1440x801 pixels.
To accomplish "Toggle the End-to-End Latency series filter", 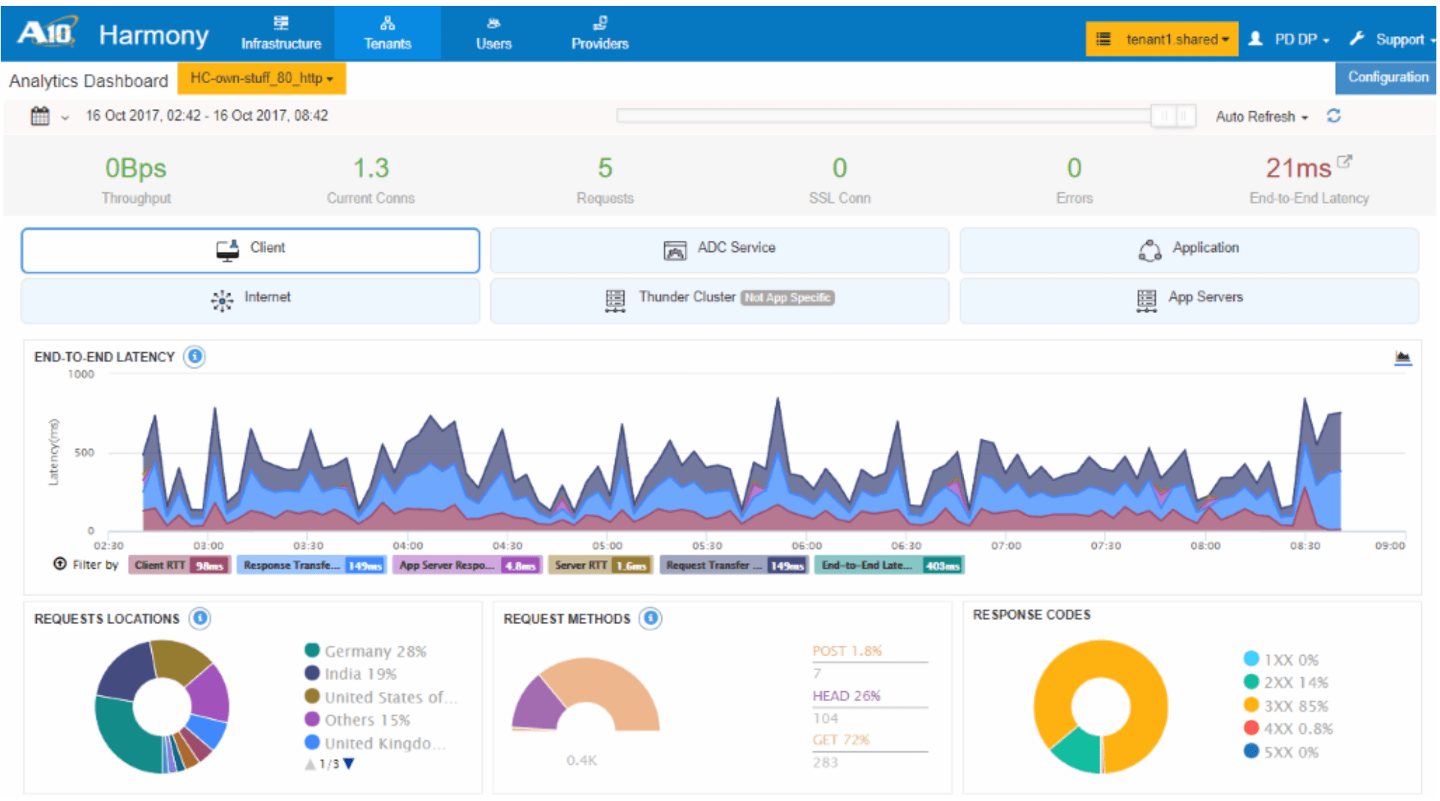I will click(x=890, y=565).
